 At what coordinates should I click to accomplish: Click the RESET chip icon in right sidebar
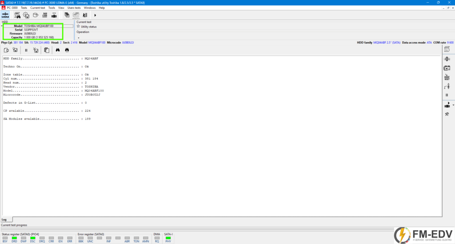[447, 77]
